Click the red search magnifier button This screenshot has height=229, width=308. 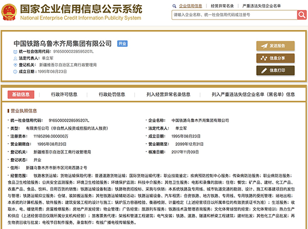(302, 15)
